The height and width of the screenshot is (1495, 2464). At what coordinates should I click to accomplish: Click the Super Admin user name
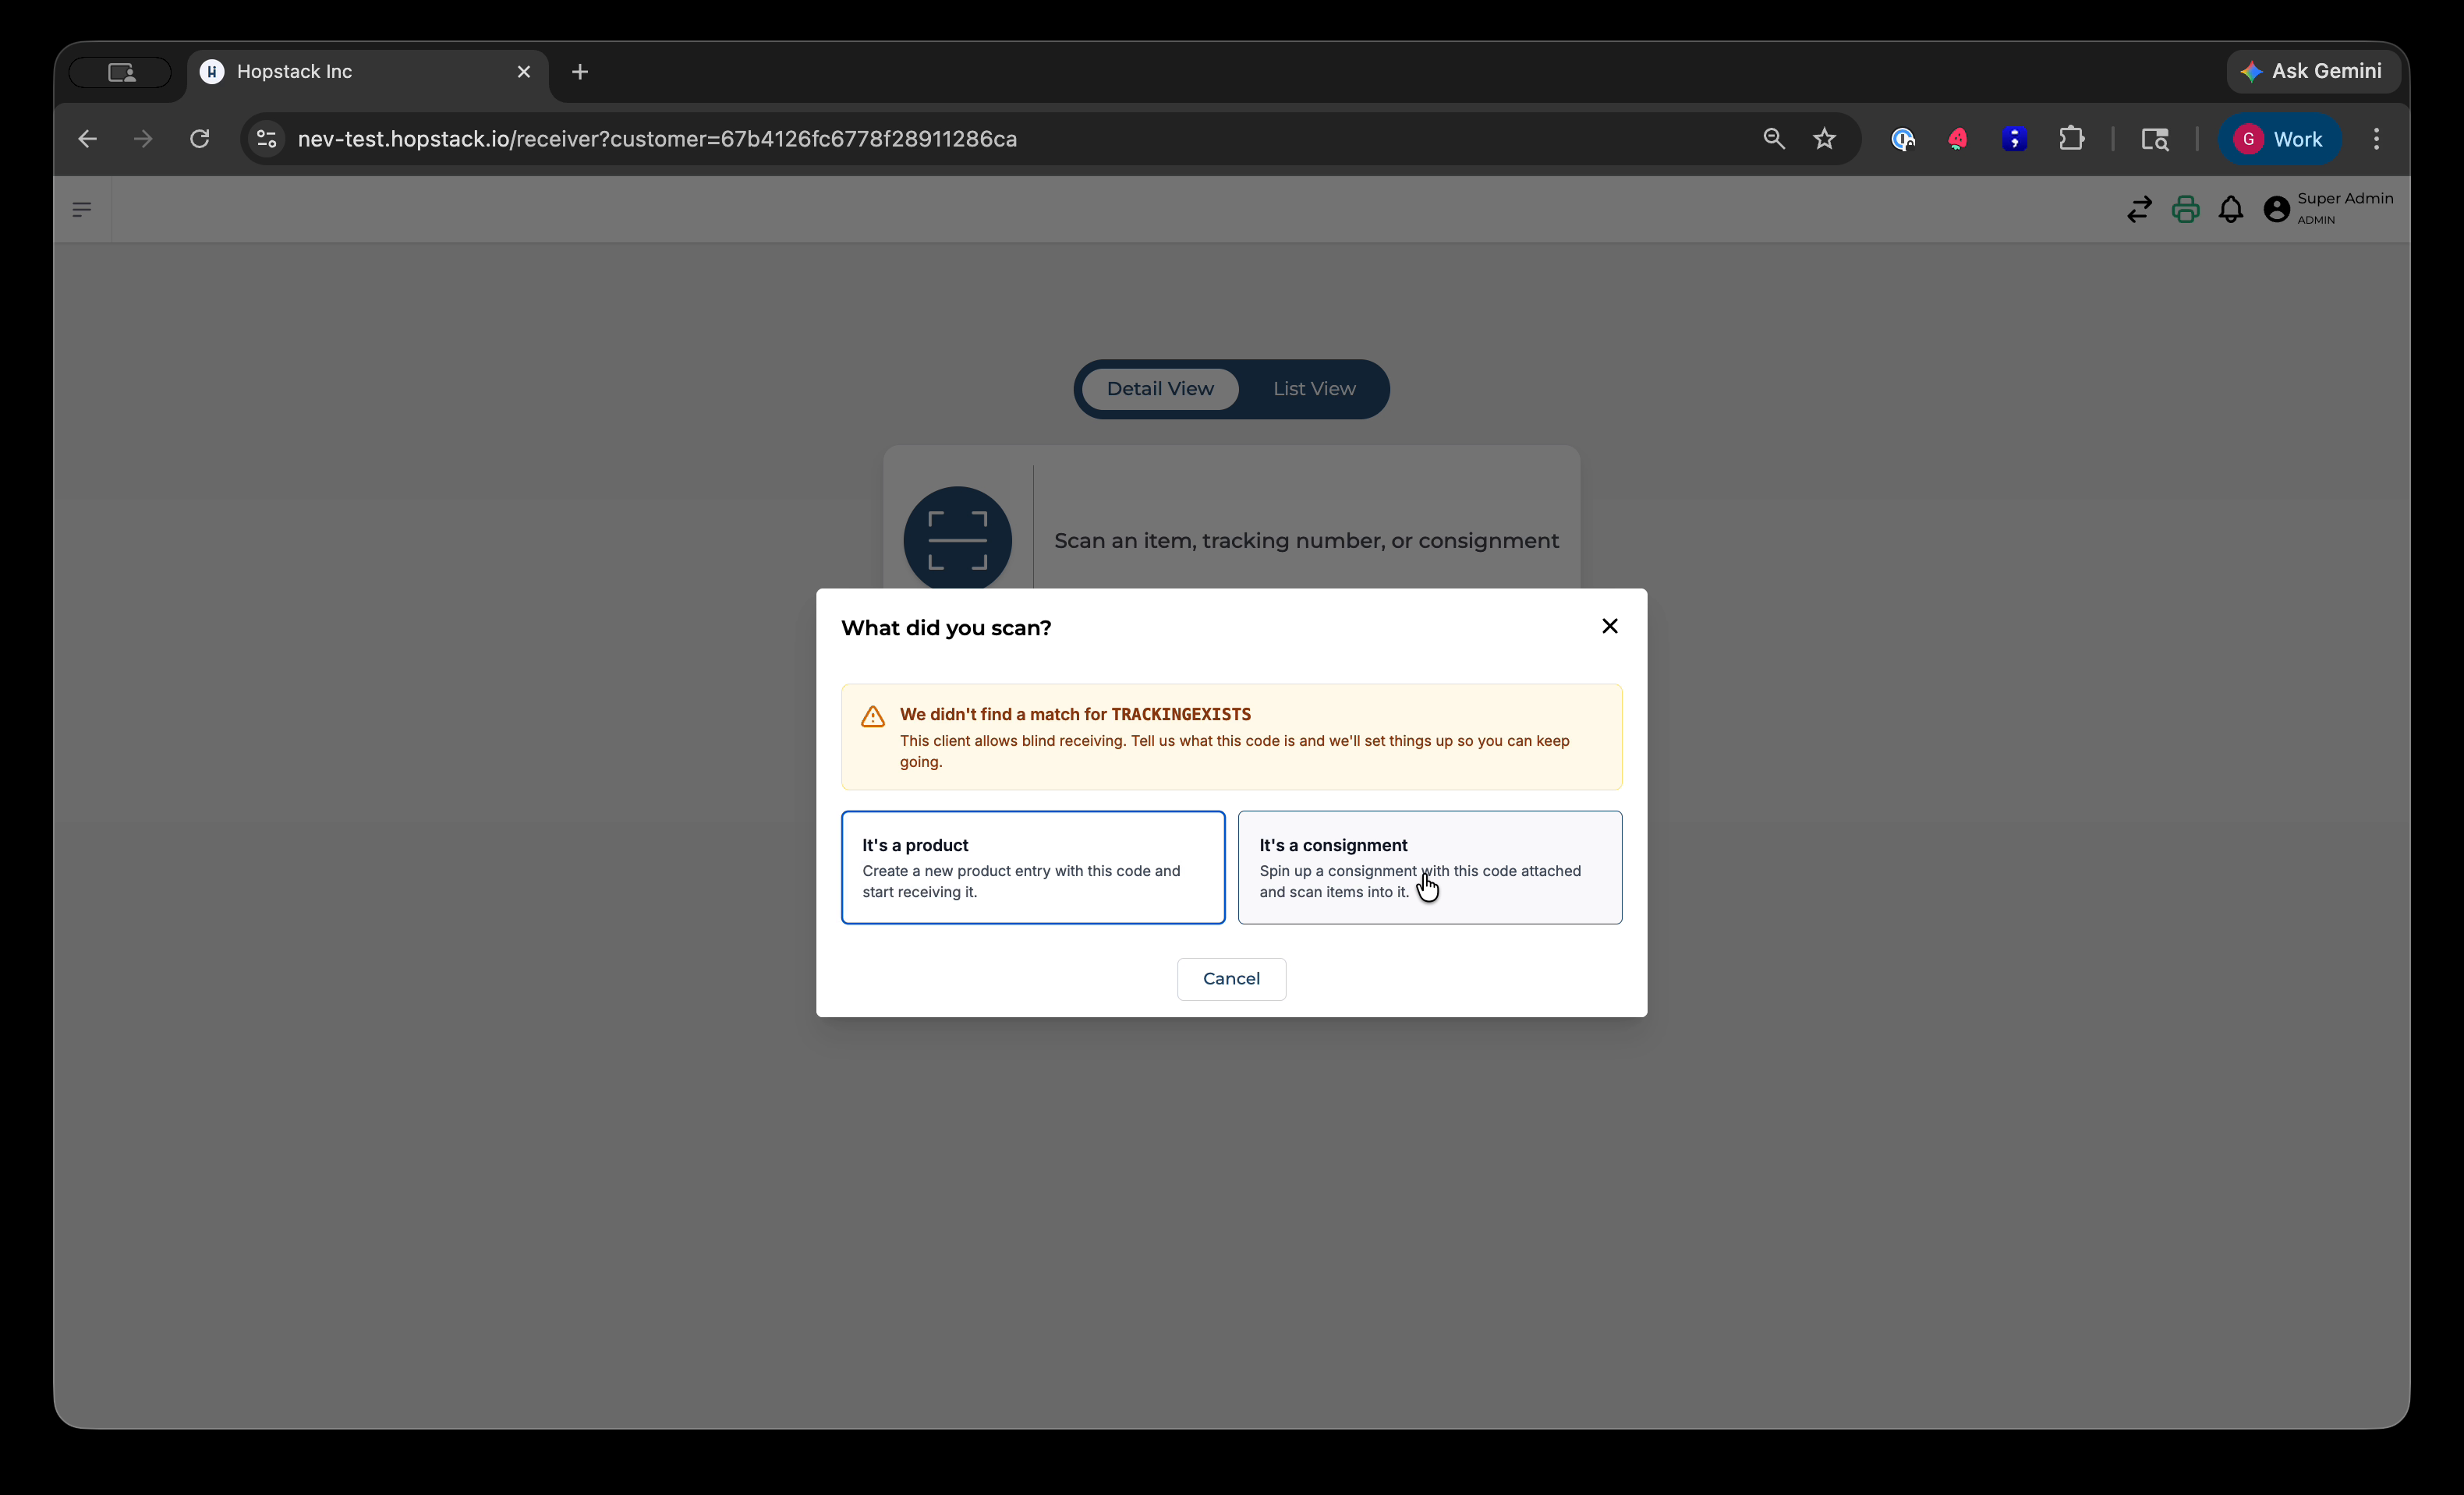(x=2345, y=198)
